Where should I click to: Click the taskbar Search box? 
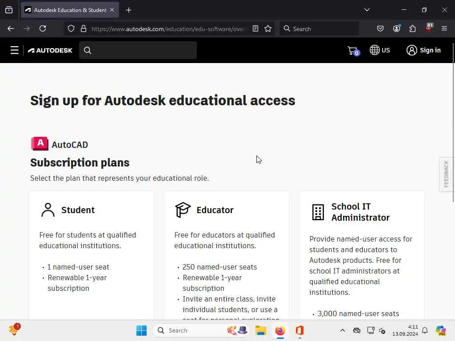click(201, 330)
